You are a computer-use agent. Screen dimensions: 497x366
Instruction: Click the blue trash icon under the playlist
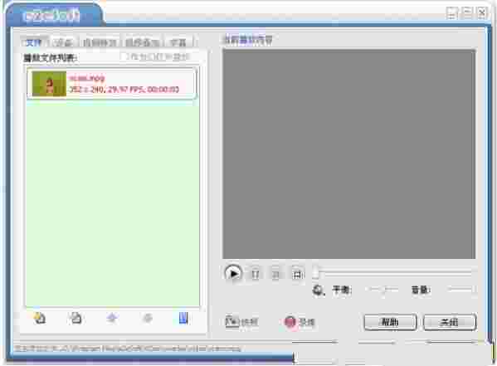click(x=183, y=318)
